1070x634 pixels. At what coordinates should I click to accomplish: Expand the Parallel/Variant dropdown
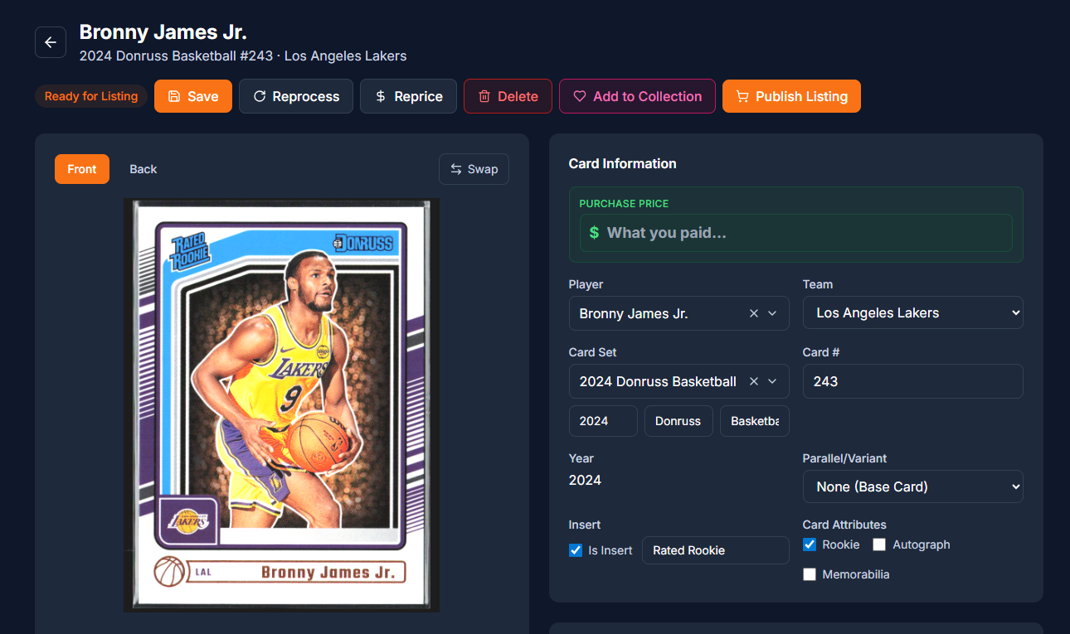click(912, 486)
